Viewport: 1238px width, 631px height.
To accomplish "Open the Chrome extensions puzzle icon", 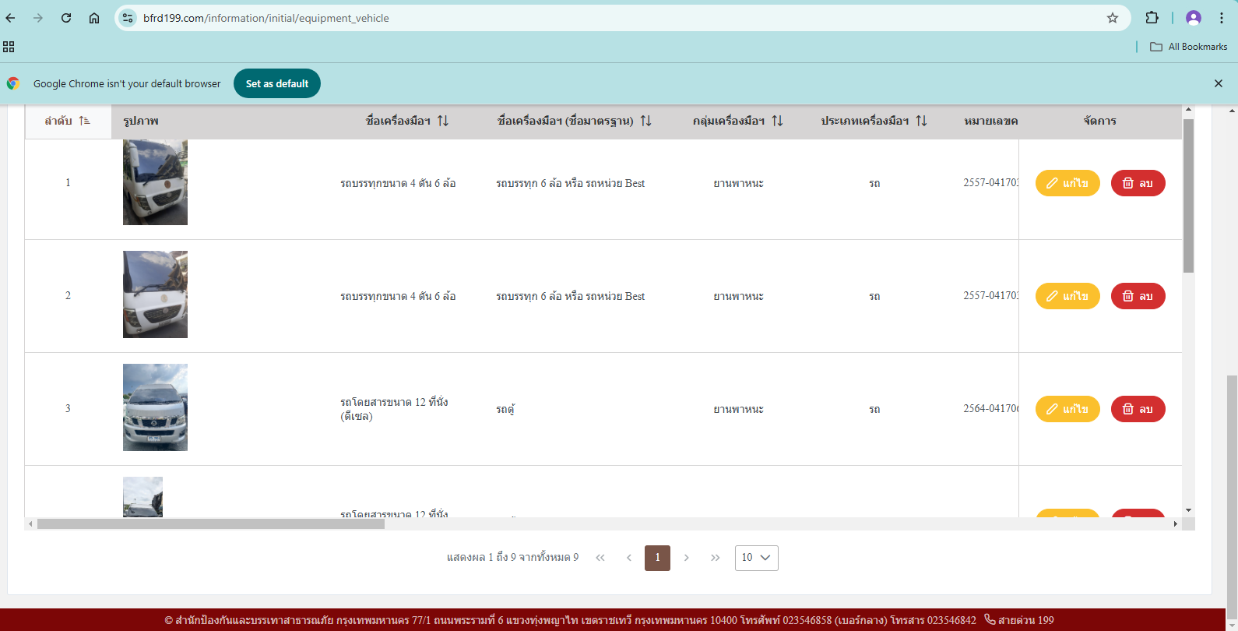I will coord(1152,18).
